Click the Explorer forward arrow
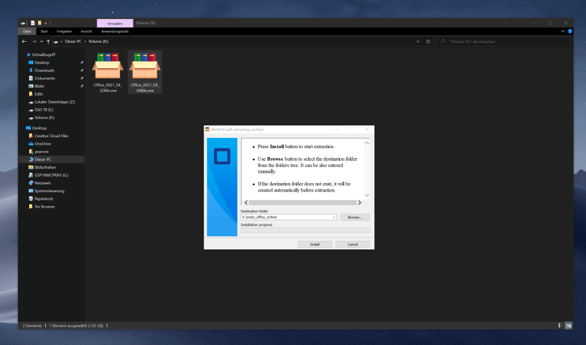This screenshot has width=586, height=345. (34, 42)
